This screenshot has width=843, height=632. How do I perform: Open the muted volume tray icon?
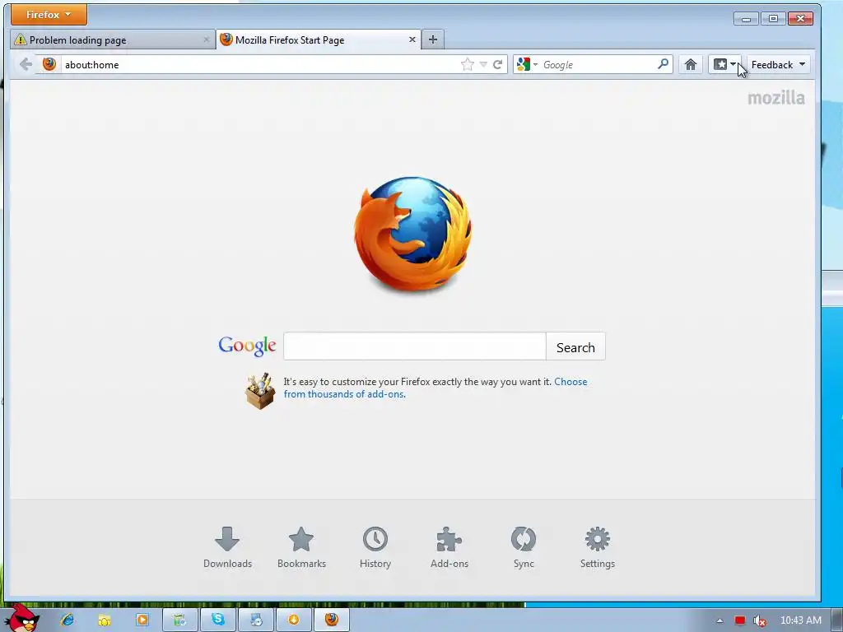(x=760, y=621)
